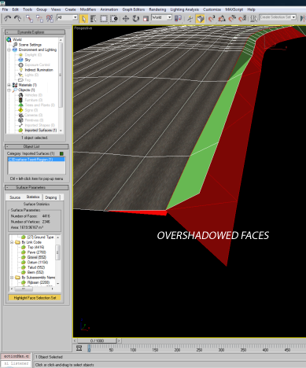Image resolution: width=306 pixels, height=368 pixels.
Task: Toggle the Spinner Snap button
Action: tap(242, 19)
